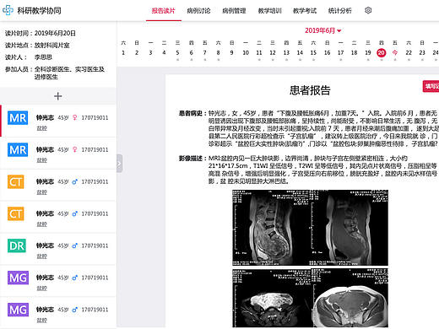Select second orange CT case icon

tap(16, 214)
